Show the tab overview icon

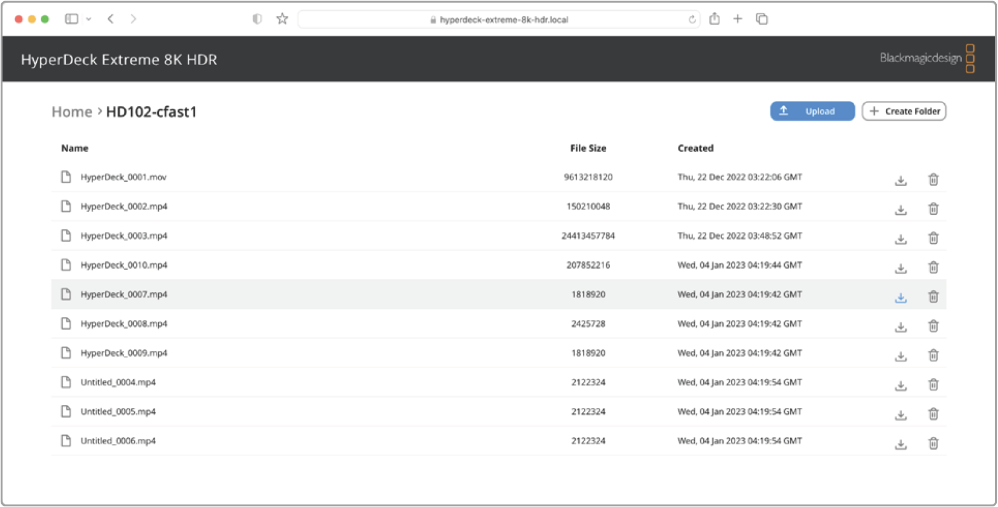(x=762, y=19)
